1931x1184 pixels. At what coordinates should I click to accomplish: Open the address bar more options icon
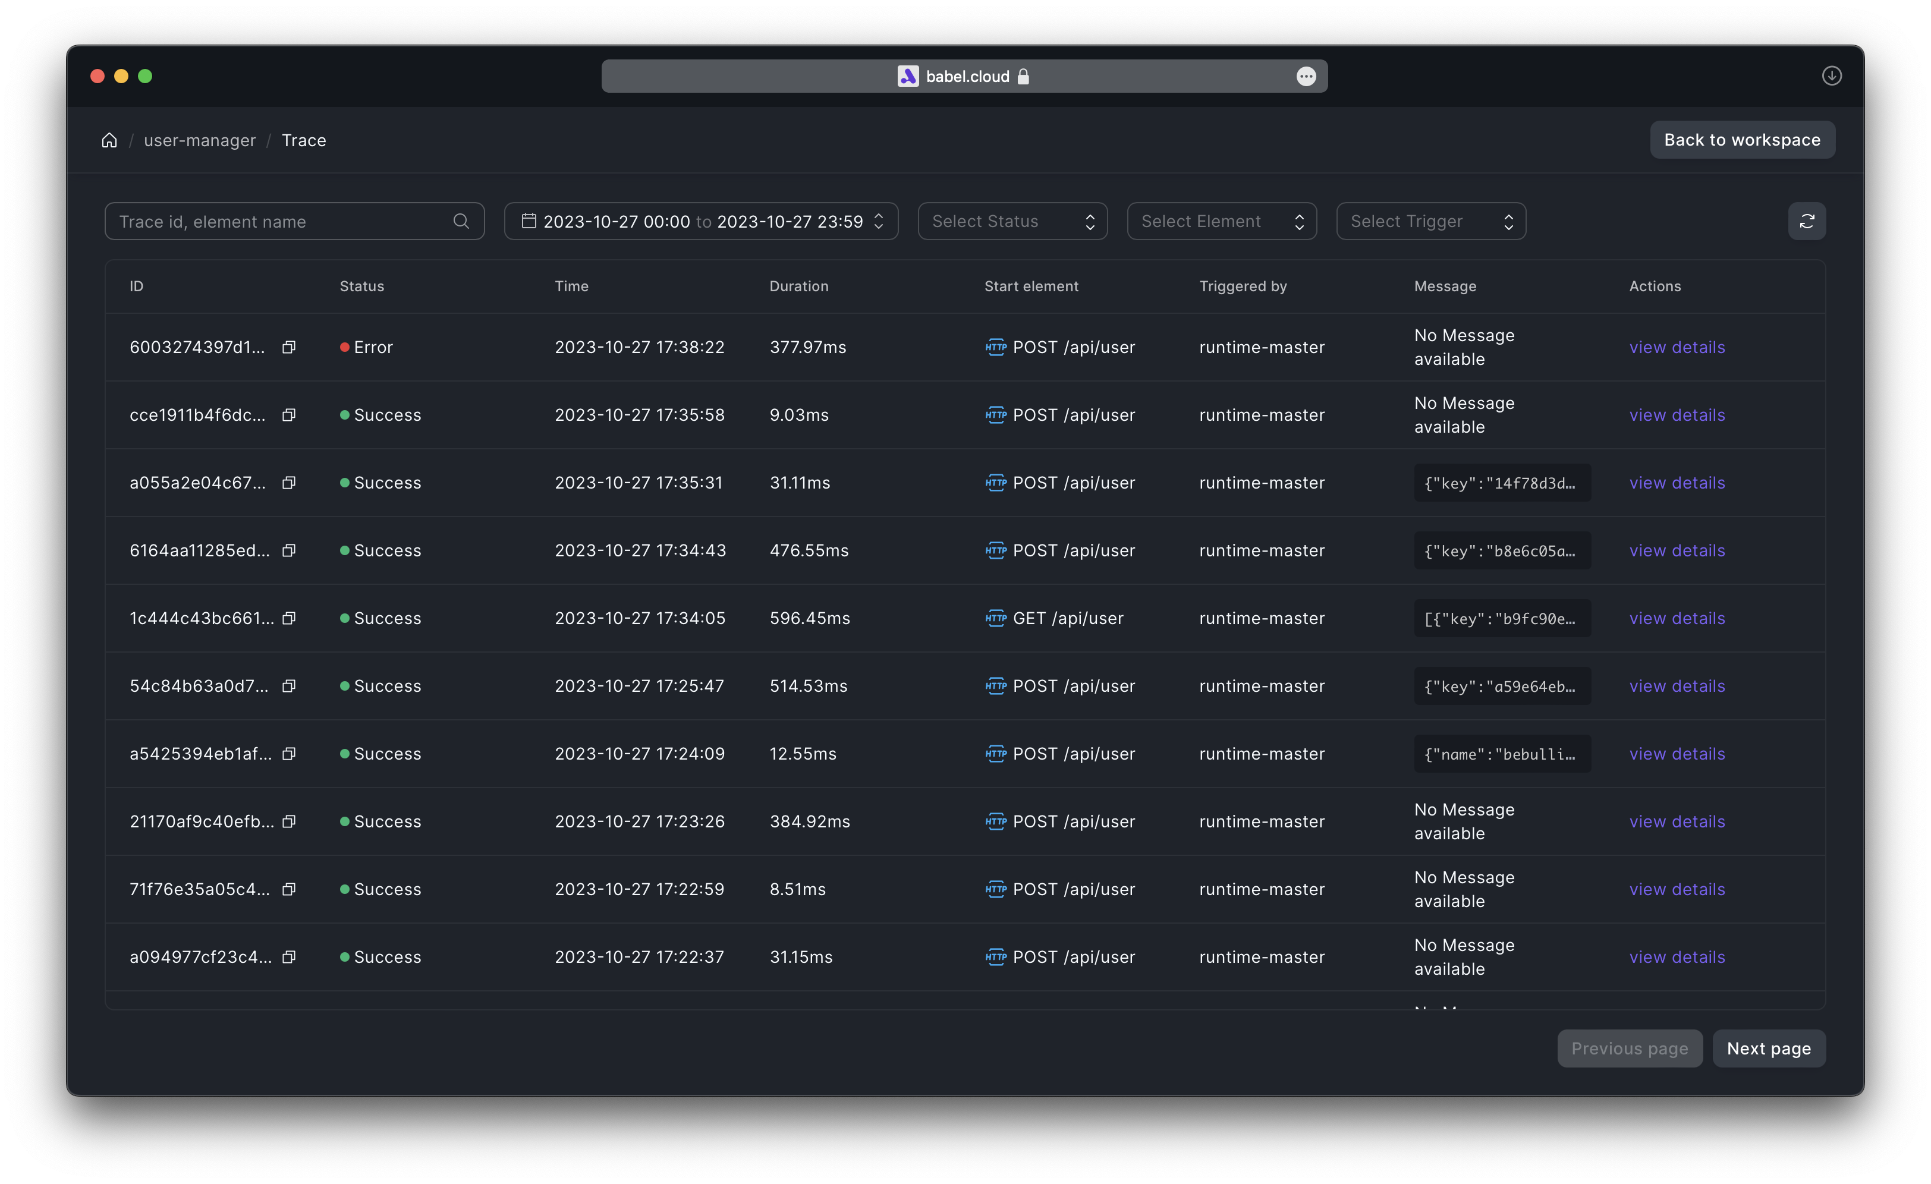coord(1306,76)
